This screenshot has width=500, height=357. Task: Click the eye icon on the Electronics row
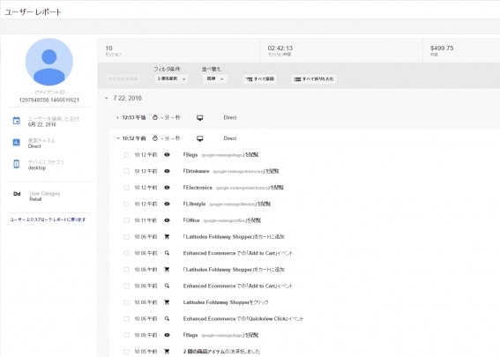point(167,188)
